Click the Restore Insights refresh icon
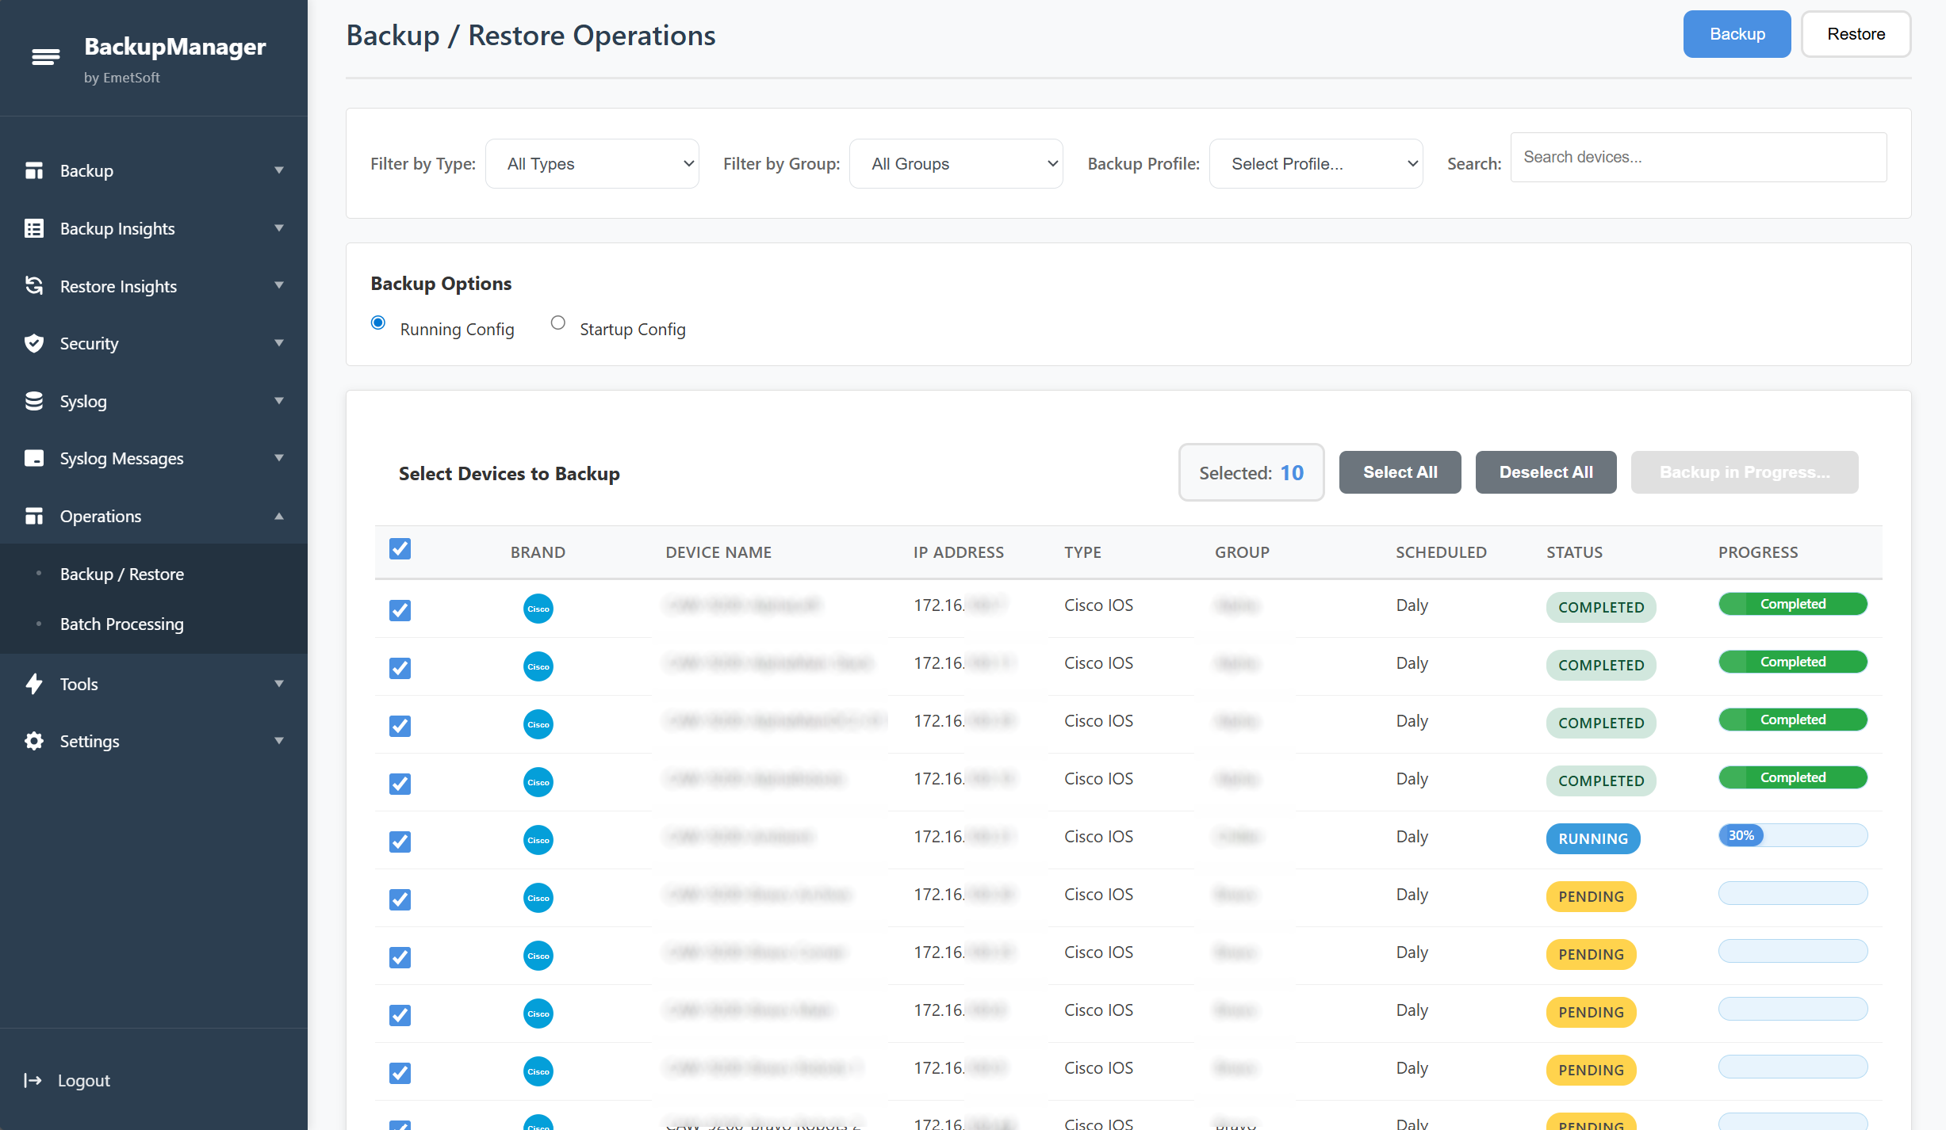The height and width of the screenshot is (1130, 1946). pos(34,285)
